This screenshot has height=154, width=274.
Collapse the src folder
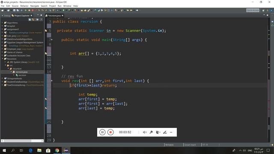pyautogui.click(x=5, y=65)
